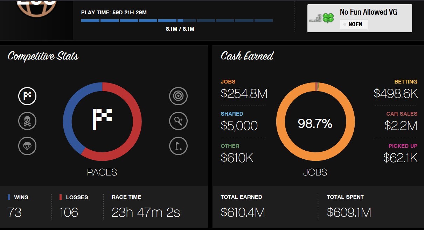Screen dimensions: 424x230
Task: Select the Darts target stat icon
Action: [x=179, y=96]
